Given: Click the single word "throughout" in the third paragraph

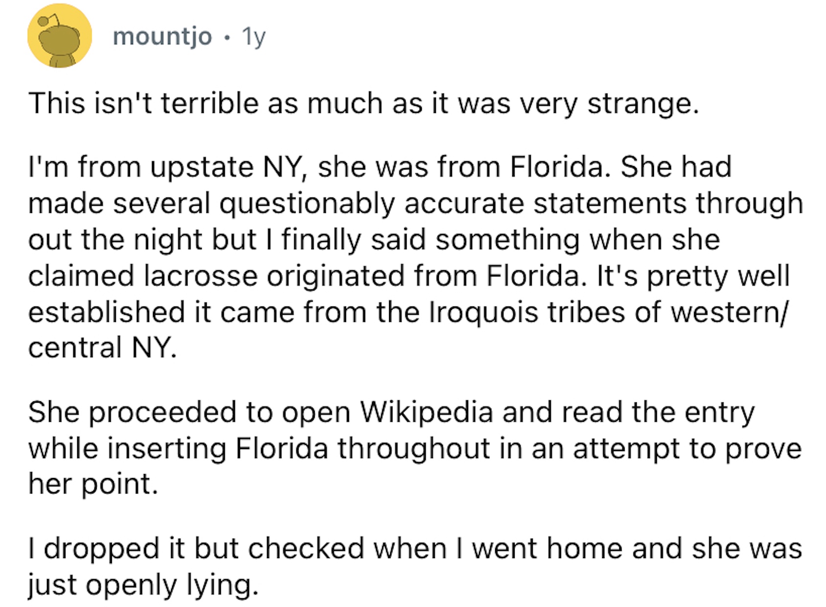Looking at the screenshot, I should 413,448.
